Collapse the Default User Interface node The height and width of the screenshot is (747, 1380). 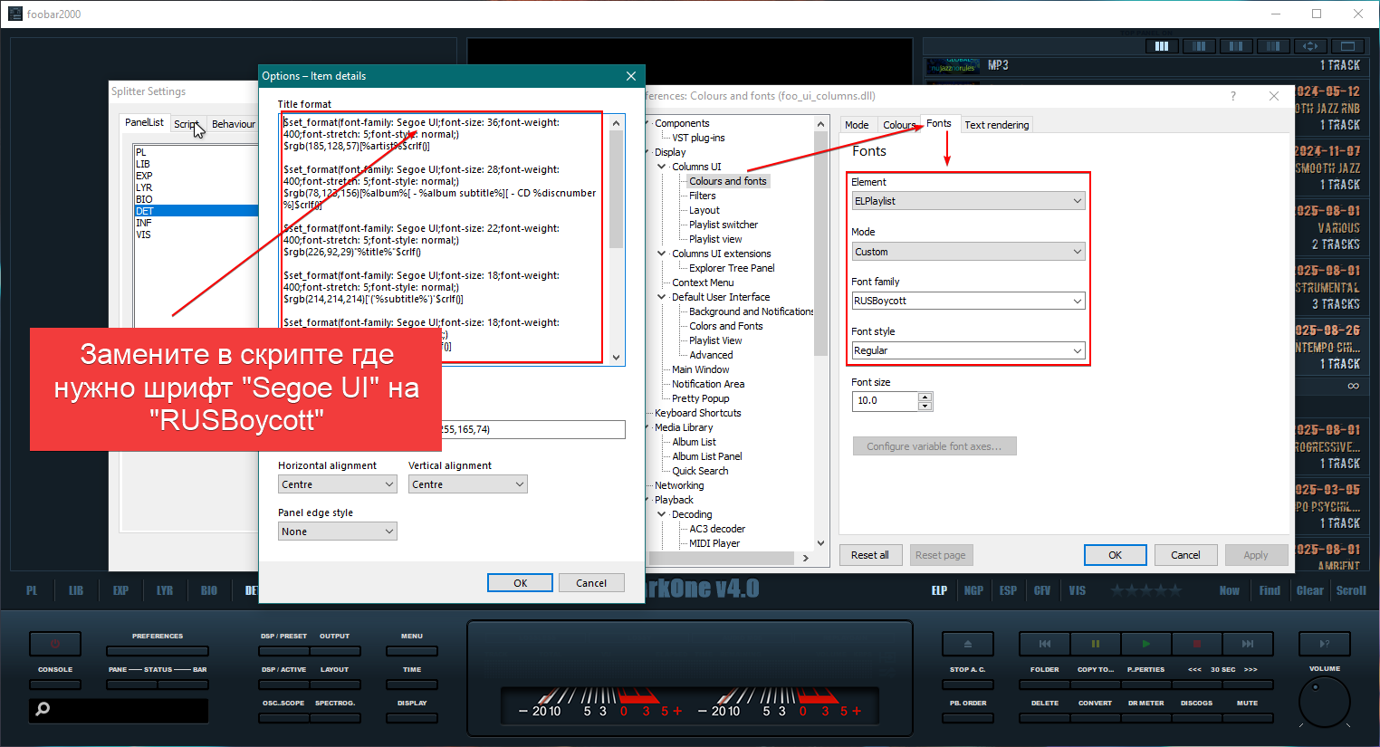tap(662, 297)
